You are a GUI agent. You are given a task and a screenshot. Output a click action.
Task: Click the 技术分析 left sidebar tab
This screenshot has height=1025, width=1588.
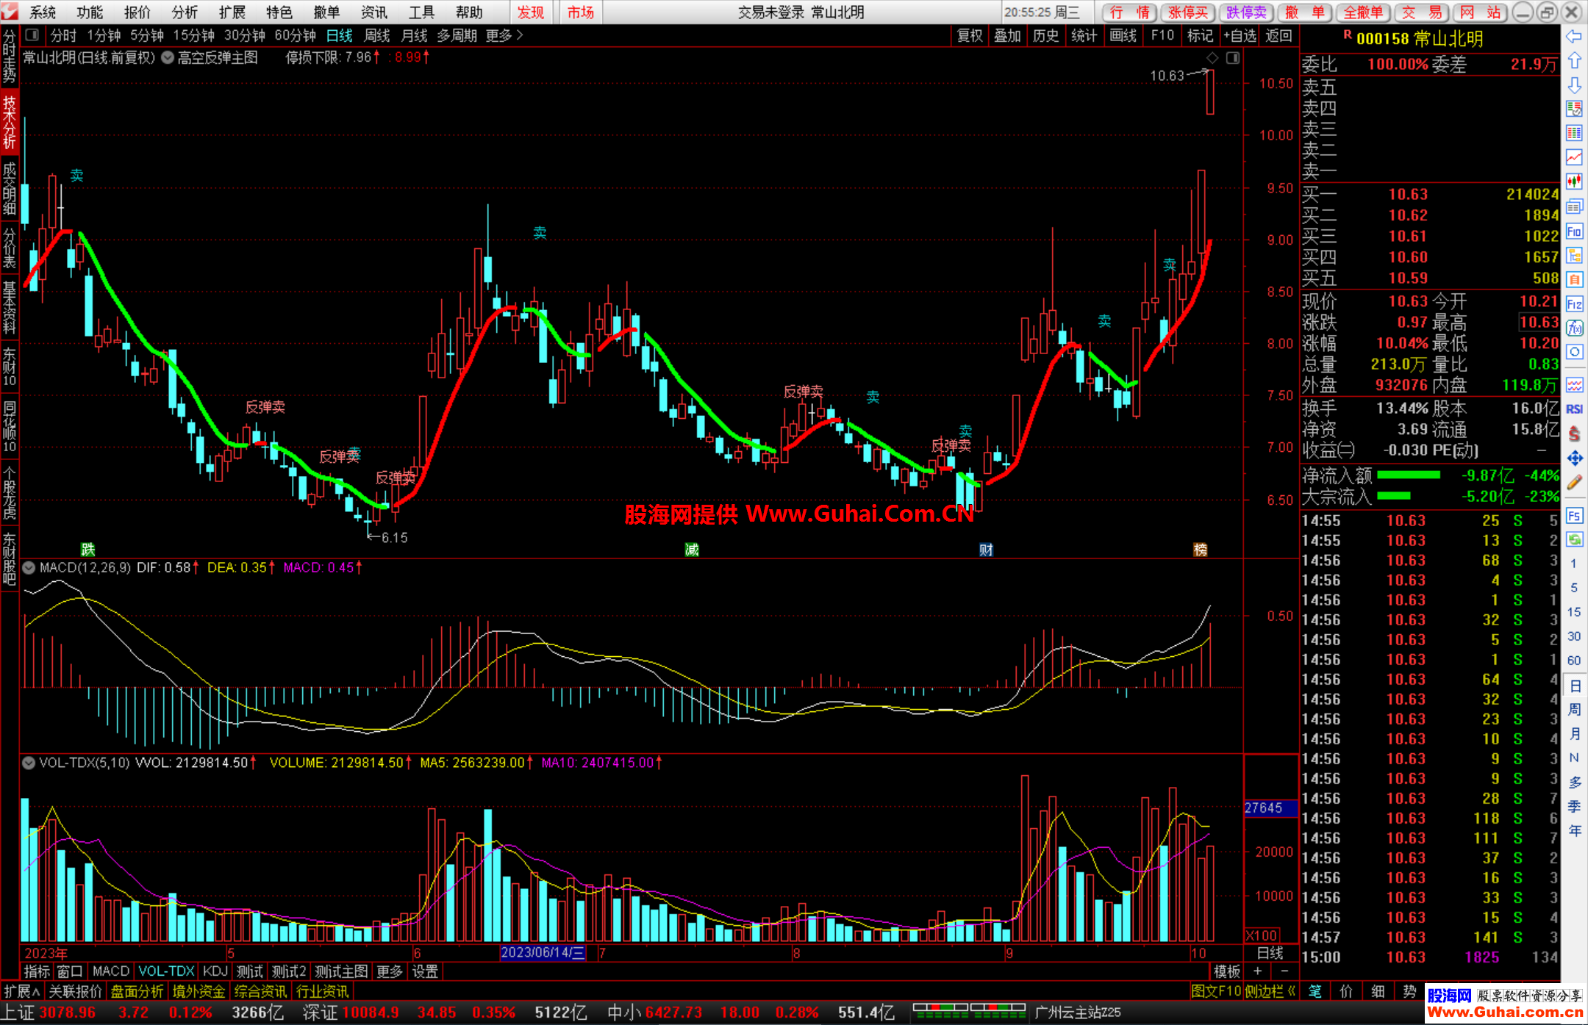click(x=9, y=121)
